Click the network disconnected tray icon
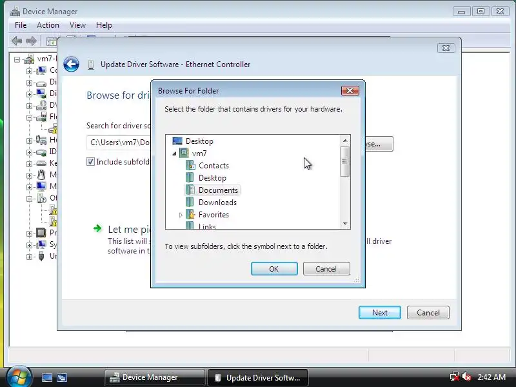Image resolution: width=516 pixels, height=387 pixels. pos(455,377)
